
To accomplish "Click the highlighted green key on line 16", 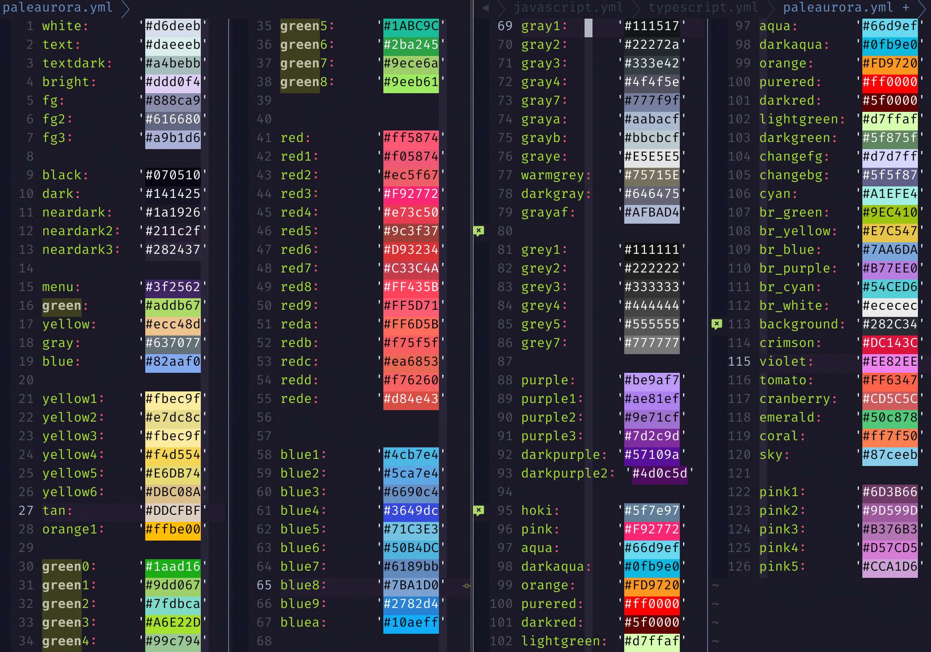I will (62, 305).
